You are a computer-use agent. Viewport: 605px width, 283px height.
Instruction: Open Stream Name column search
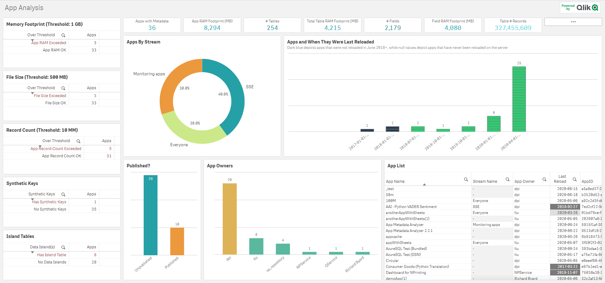[x=508, y=180]
